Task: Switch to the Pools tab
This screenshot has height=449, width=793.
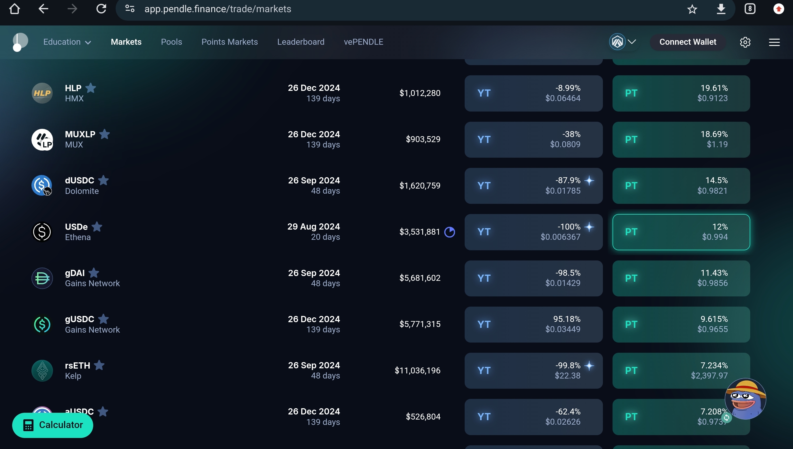Action: pyautogui.click(x=171, y=42)
